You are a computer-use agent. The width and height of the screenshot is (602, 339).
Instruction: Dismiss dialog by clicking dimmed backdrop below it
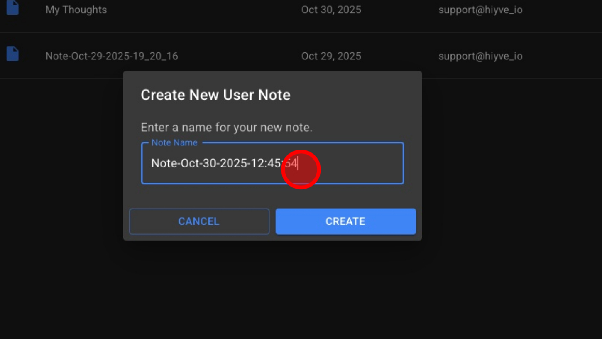272,291
